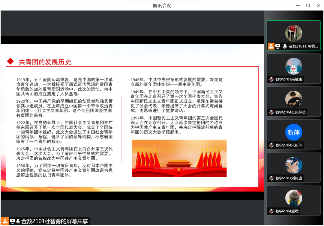Click the muted mic icon beside 数学2104朱新萍
The width and height of the screenshot is (324, 226).
(x=271, y=145)
